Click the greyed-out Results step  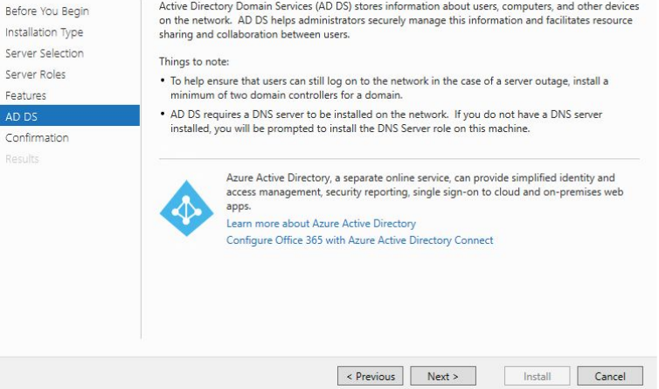click(22, 158)
